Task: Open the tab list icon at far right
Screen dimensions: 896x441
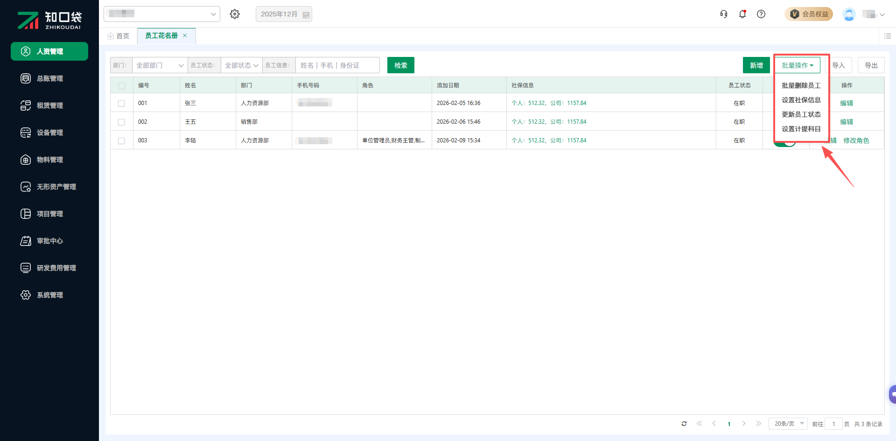Action: (888, 36)
